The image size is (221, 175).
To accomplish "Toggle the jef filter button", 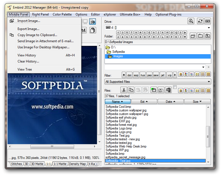I will click(163, 75).
